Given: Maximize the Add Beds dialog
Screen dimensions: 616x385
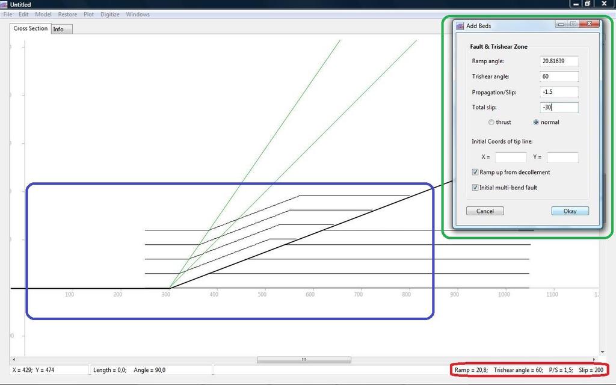Looking at the screenshot, I should [x=573, y=24].
